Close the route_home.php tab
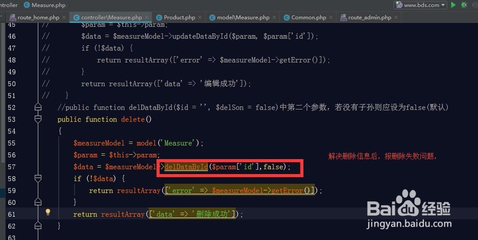The height and width of the screenshot is (240, 478). coord(64,18)
